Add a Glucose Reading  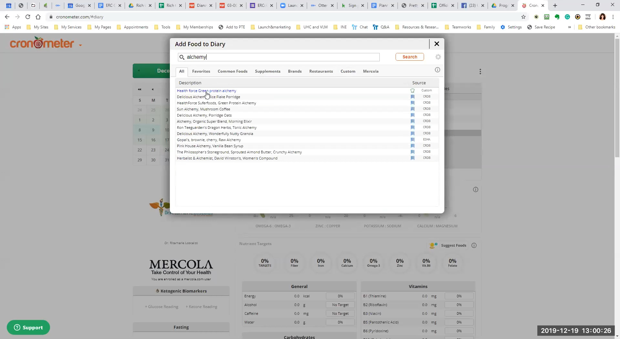click(x=161, y=307)
